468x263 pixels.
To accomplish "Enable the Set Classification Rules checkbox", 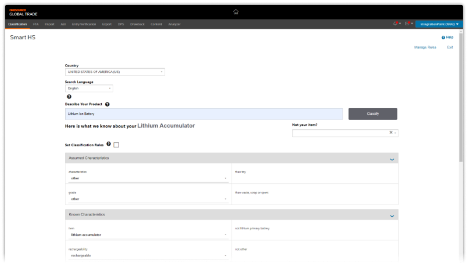I will point(116,145).
